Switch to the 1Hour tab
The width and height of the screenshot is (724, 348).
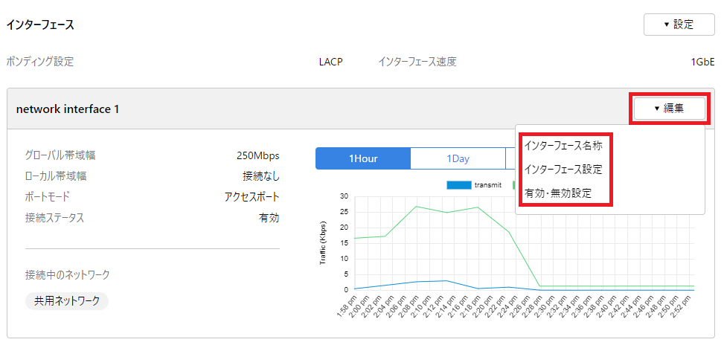pyautogui.click(x=363, y=158)
